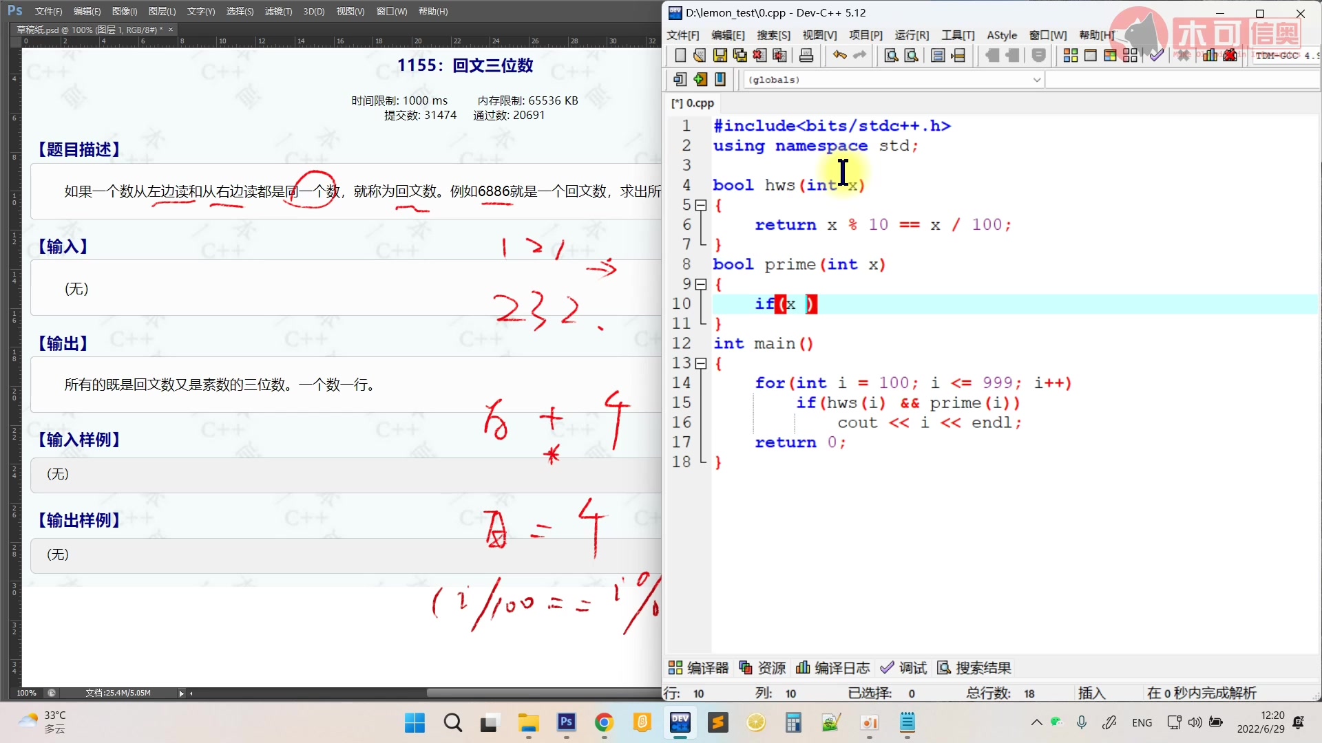Expand tree node on line 13 main function
Screen dimensions: 1322x743
[702, 363]
